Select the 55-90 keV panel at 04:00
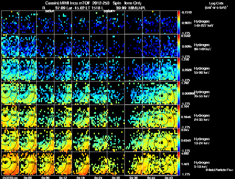The height and width of the screenshot is (179, 235). pos(28,69)
